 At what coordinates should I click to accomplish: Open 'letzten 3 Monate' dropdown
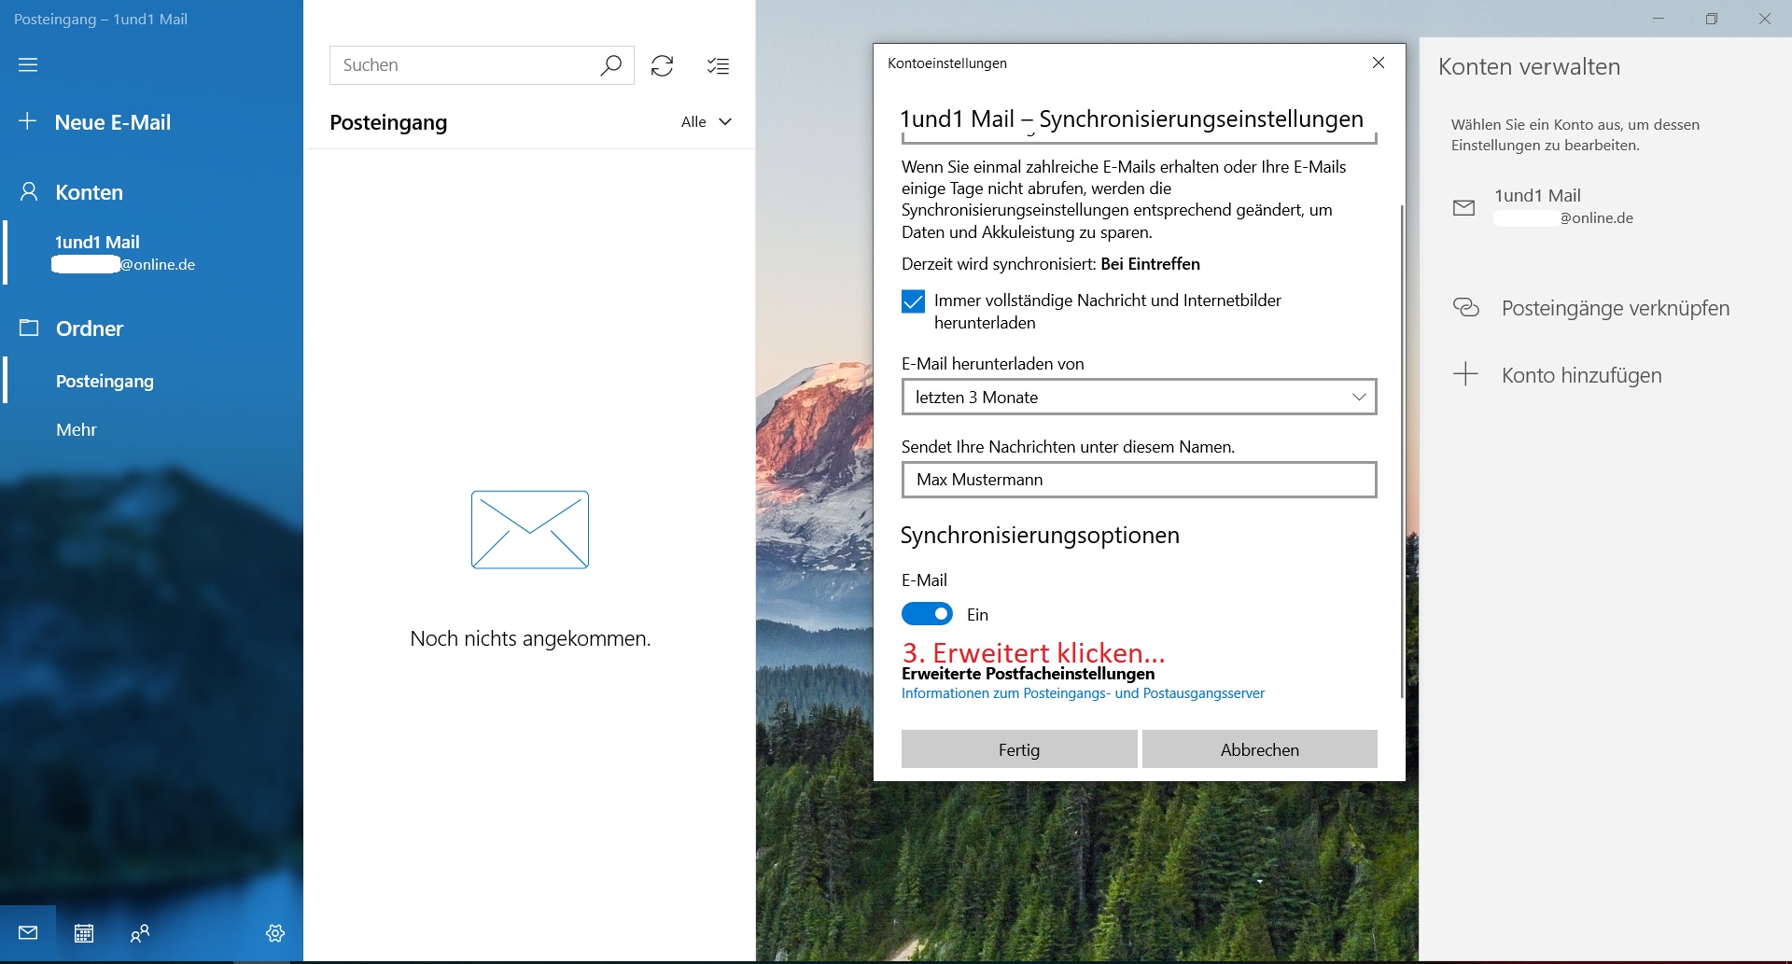click(1139, 397)
